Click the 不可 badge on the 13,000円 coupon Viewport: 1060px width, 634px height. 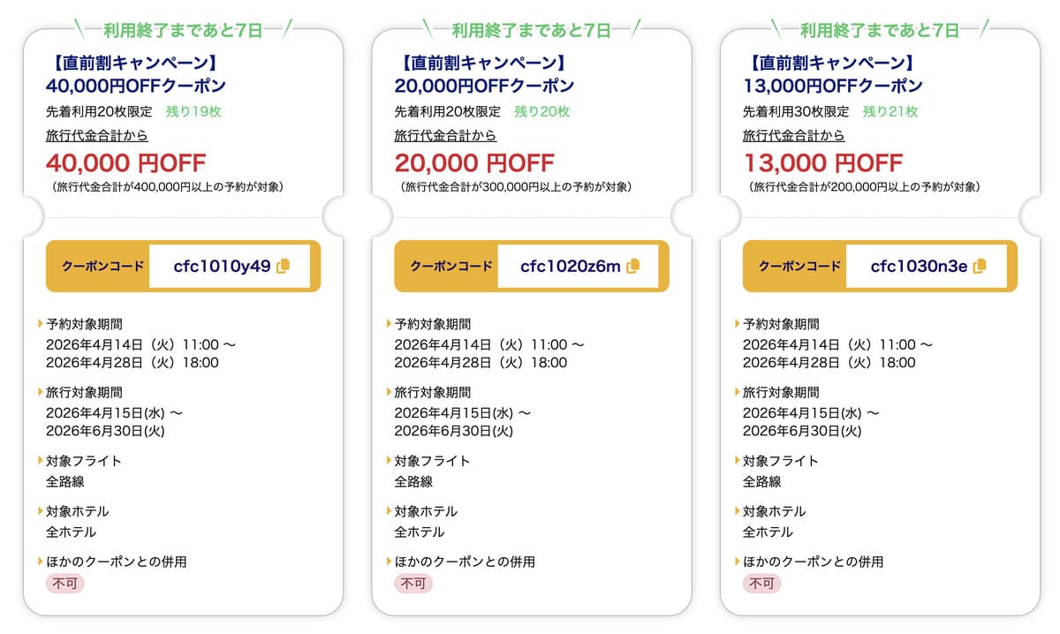click(x=761, y=583)
